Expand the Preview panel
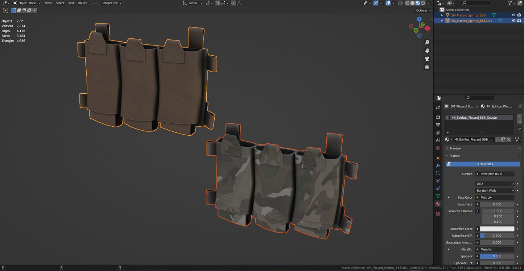 click(x=455, y=148)
